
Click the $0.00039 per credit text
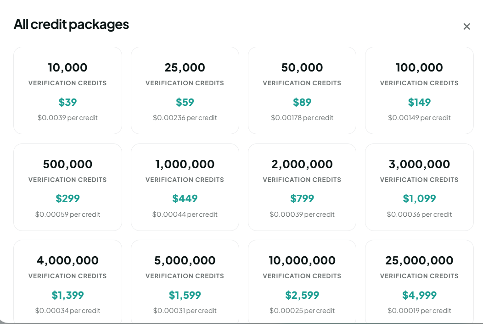[x=302, y=214]
